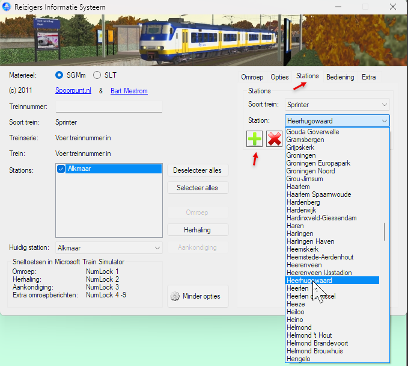Select Gramsbergen in station list

pos(332,140)
